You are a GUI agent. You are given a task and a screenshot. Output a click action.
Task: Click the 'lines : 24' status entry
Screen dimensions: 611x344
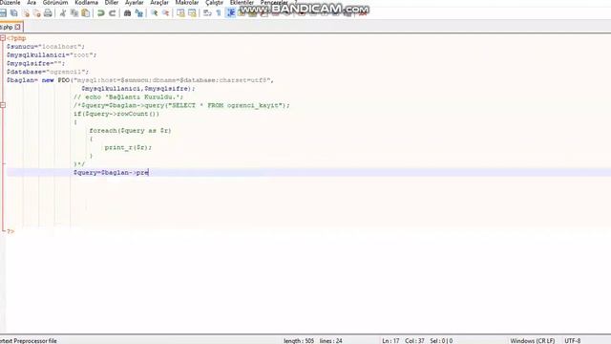click(x=331, y=341)
